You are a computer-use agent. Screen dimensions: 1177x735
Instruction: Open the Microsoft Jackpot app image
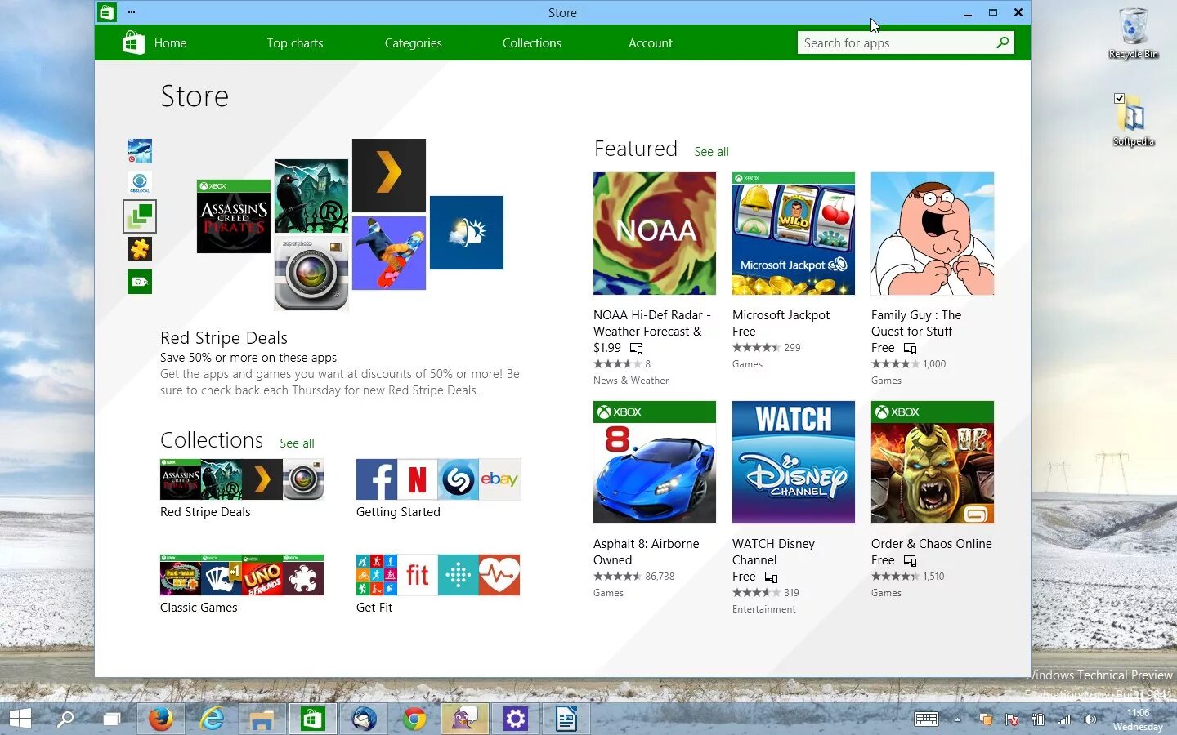(794, 234)
